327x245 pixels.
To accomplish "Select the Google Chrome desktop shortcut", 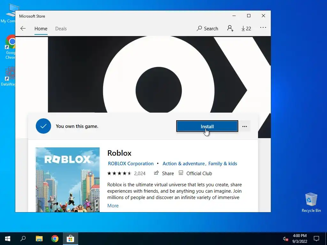I will point(10,47).
